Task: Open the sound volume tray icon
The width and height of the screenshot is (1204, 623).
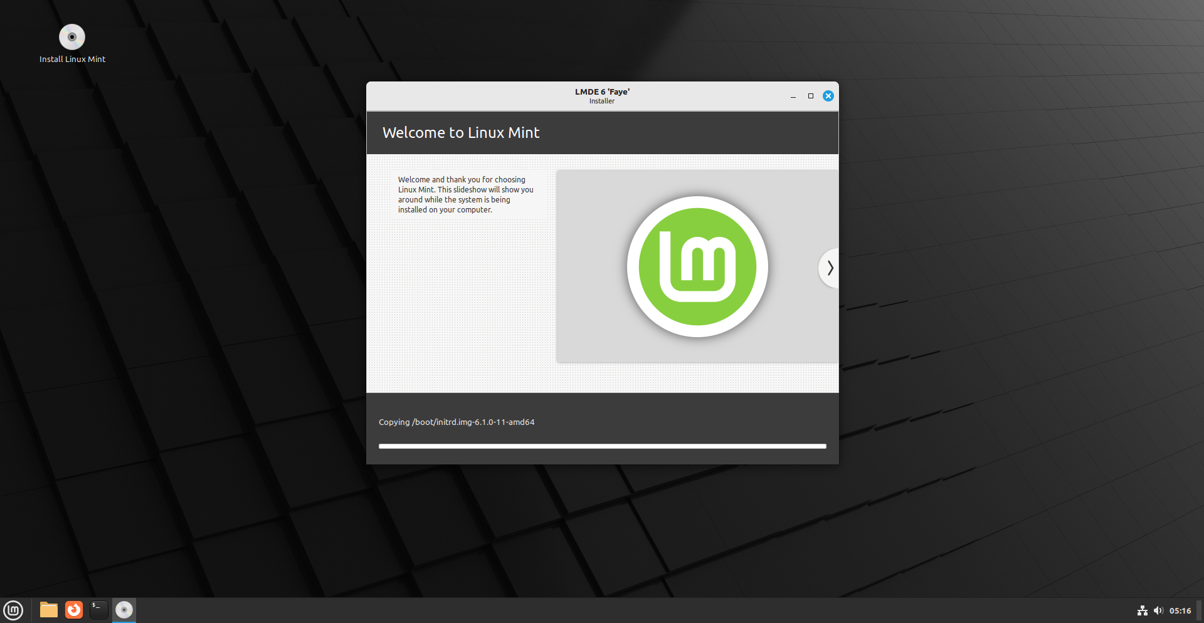Action: [x=1158, y=610]
